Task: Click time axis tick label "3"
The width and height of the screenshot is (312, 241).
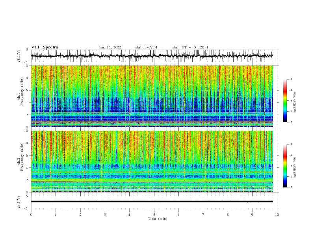Action: click(x=105, y=215)
